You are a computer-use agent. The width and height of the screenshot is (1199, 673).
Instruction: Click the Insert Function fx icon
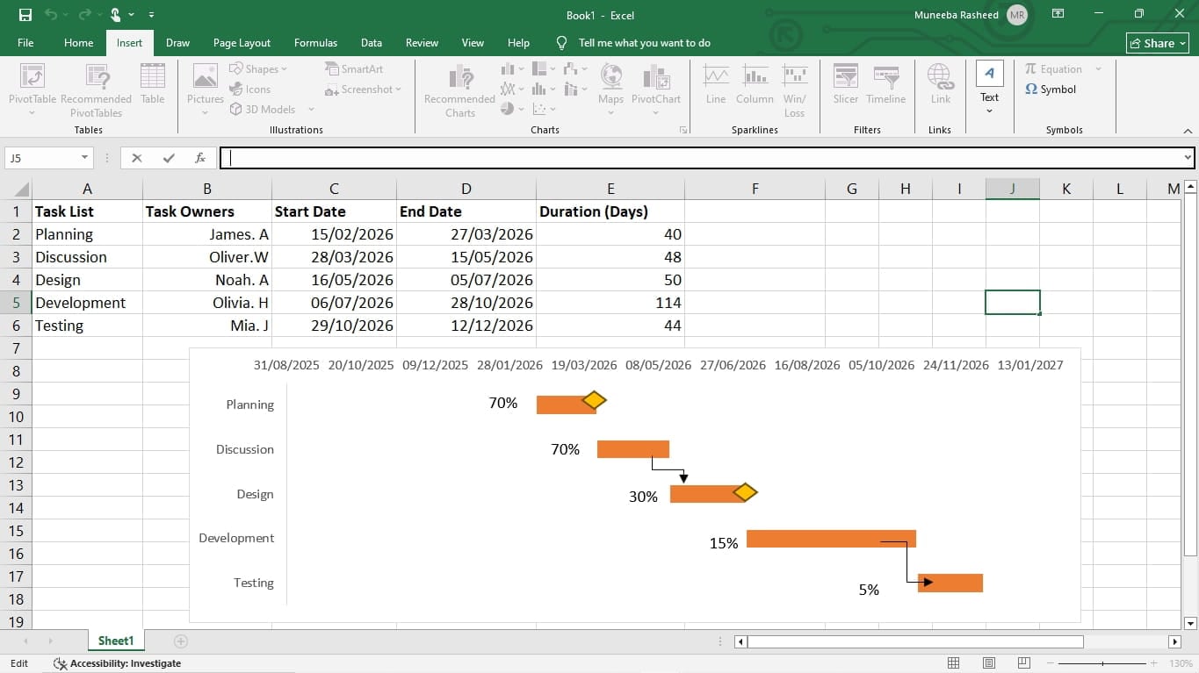coord(200,158)
